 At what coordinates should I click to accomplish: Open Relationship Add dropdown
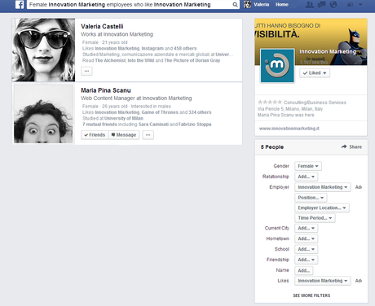(306, 177)
